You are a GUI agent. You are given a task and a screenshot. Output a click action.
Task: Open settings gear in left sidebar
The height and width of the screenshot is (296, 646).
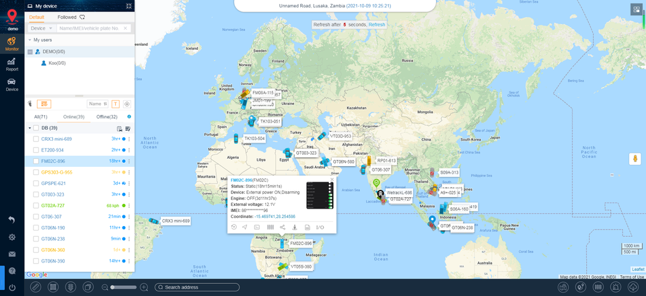click(12, 237)
